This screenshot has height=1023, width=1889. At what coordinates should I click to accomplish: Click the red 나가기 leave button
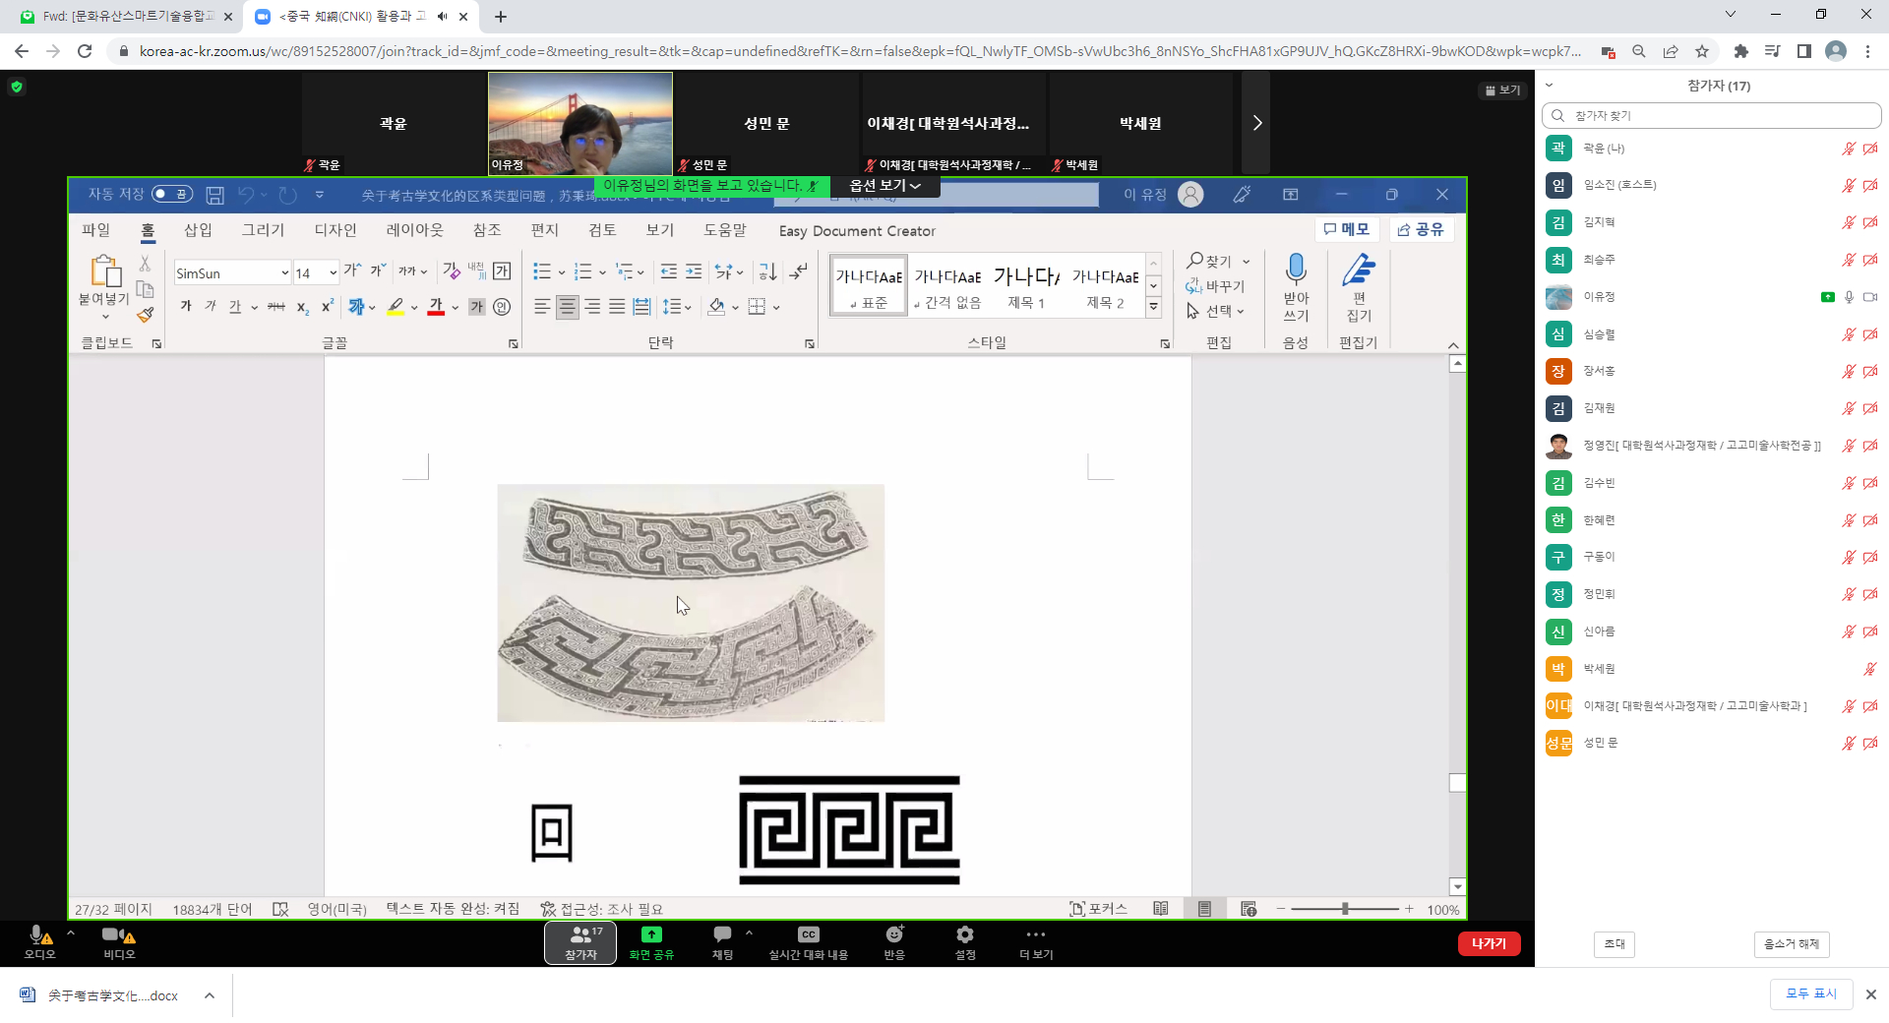1489,943
